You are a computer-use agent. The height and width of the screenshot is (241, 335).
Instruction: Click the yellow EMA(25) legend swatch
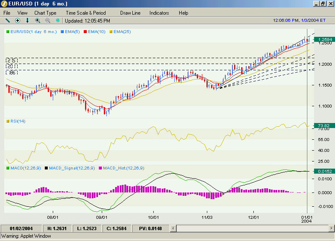[x=111, y=32]
